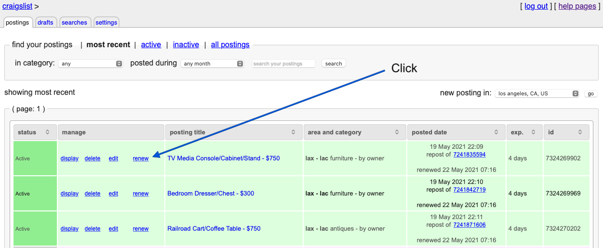Open Railroad Cart/Coffee Table - $750 title link
The width and height of the screenshot is (603, 248).
(214, 229)
